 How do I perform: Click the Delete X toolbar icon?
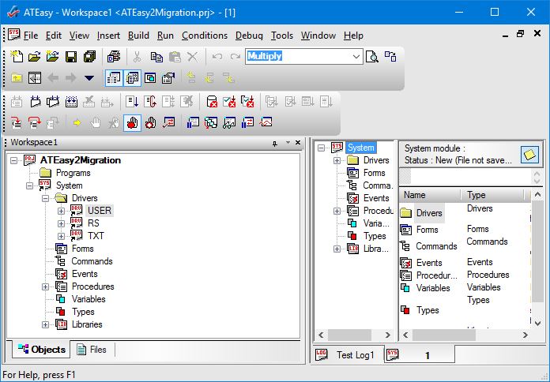[192, 56]
